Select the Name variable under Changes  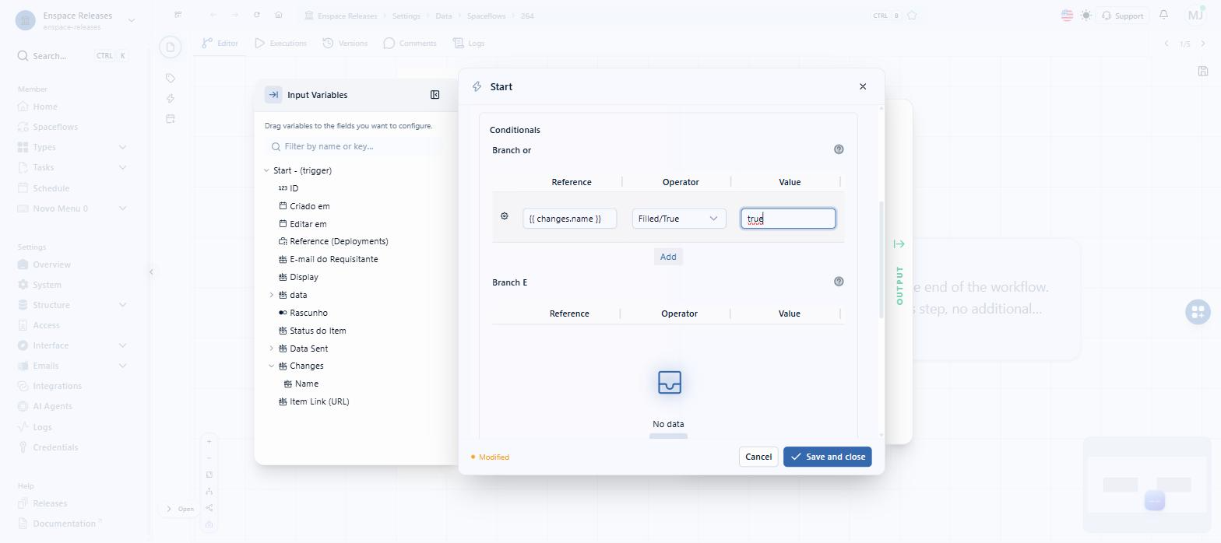(306, 384)
